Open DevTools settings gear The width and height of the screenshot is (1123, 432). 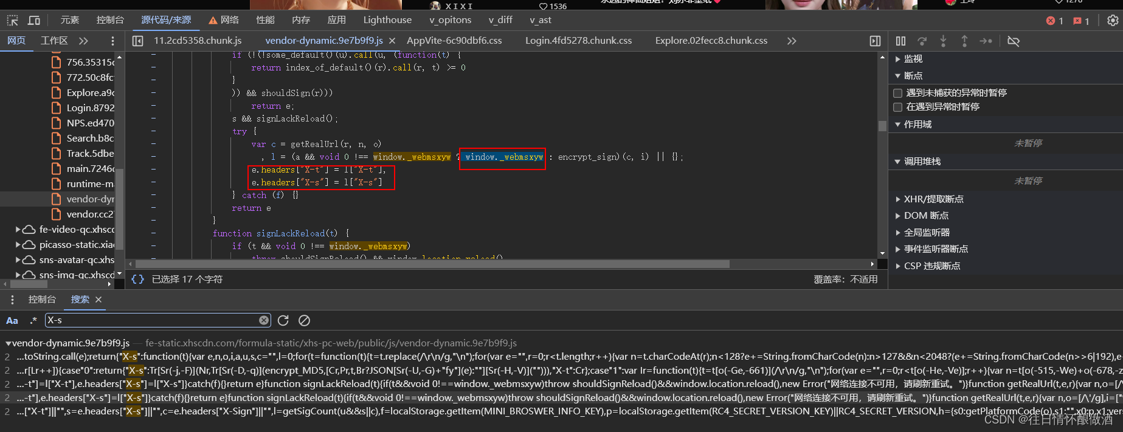click(x=1113, y=20)
